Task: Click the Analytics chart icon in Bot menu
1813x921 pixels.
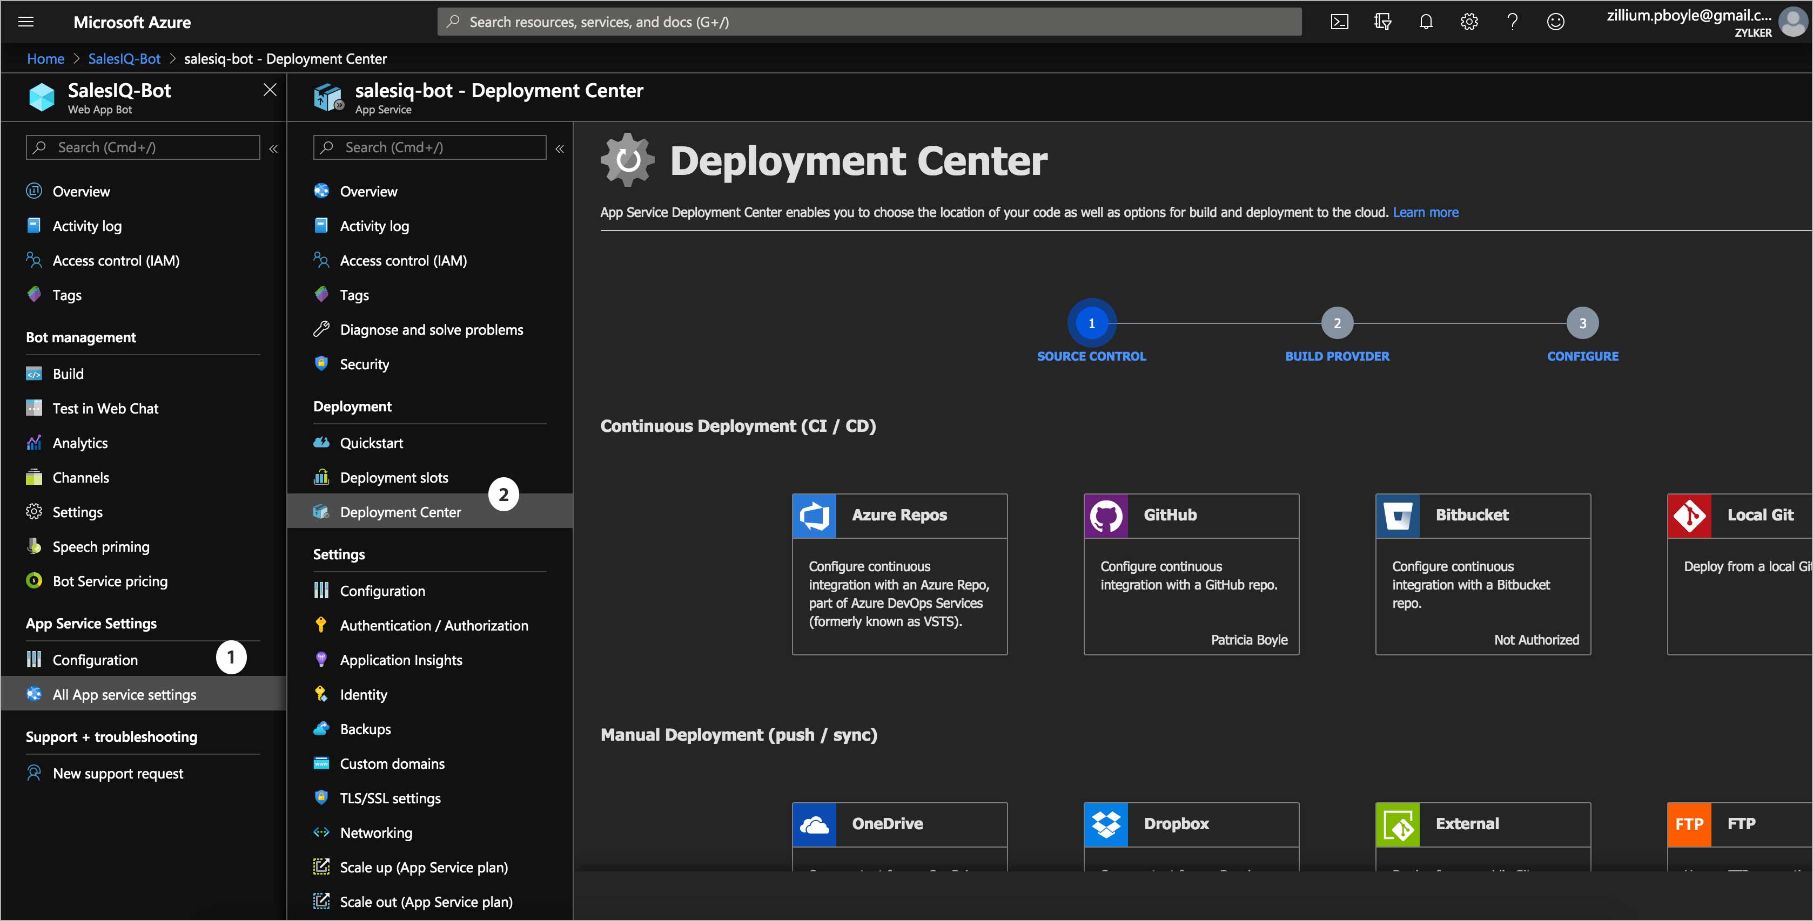Action: [34, 443]
